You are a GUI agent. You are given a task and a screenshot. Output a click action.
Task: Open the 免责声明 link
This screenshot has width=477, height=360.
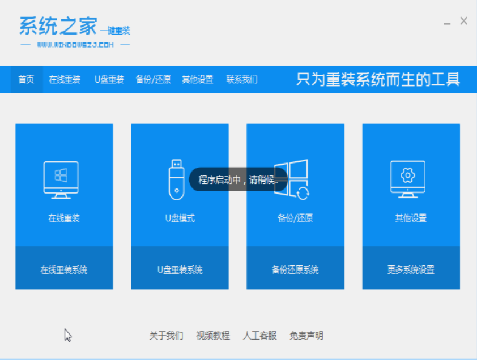[306, 336]
